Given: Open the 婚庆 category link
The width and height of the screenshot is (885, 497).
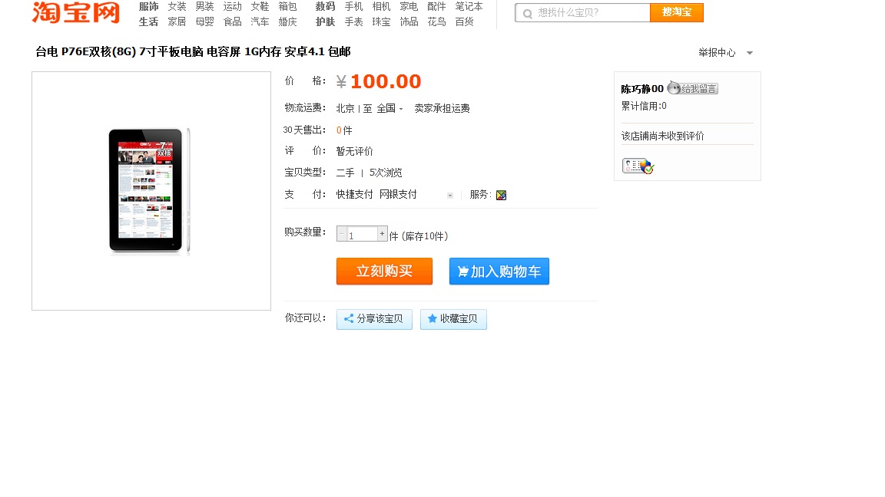Looking at the screenshot, I should point(287,21).
